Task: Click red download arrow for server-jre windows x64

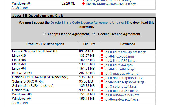Action: point(83,4)
